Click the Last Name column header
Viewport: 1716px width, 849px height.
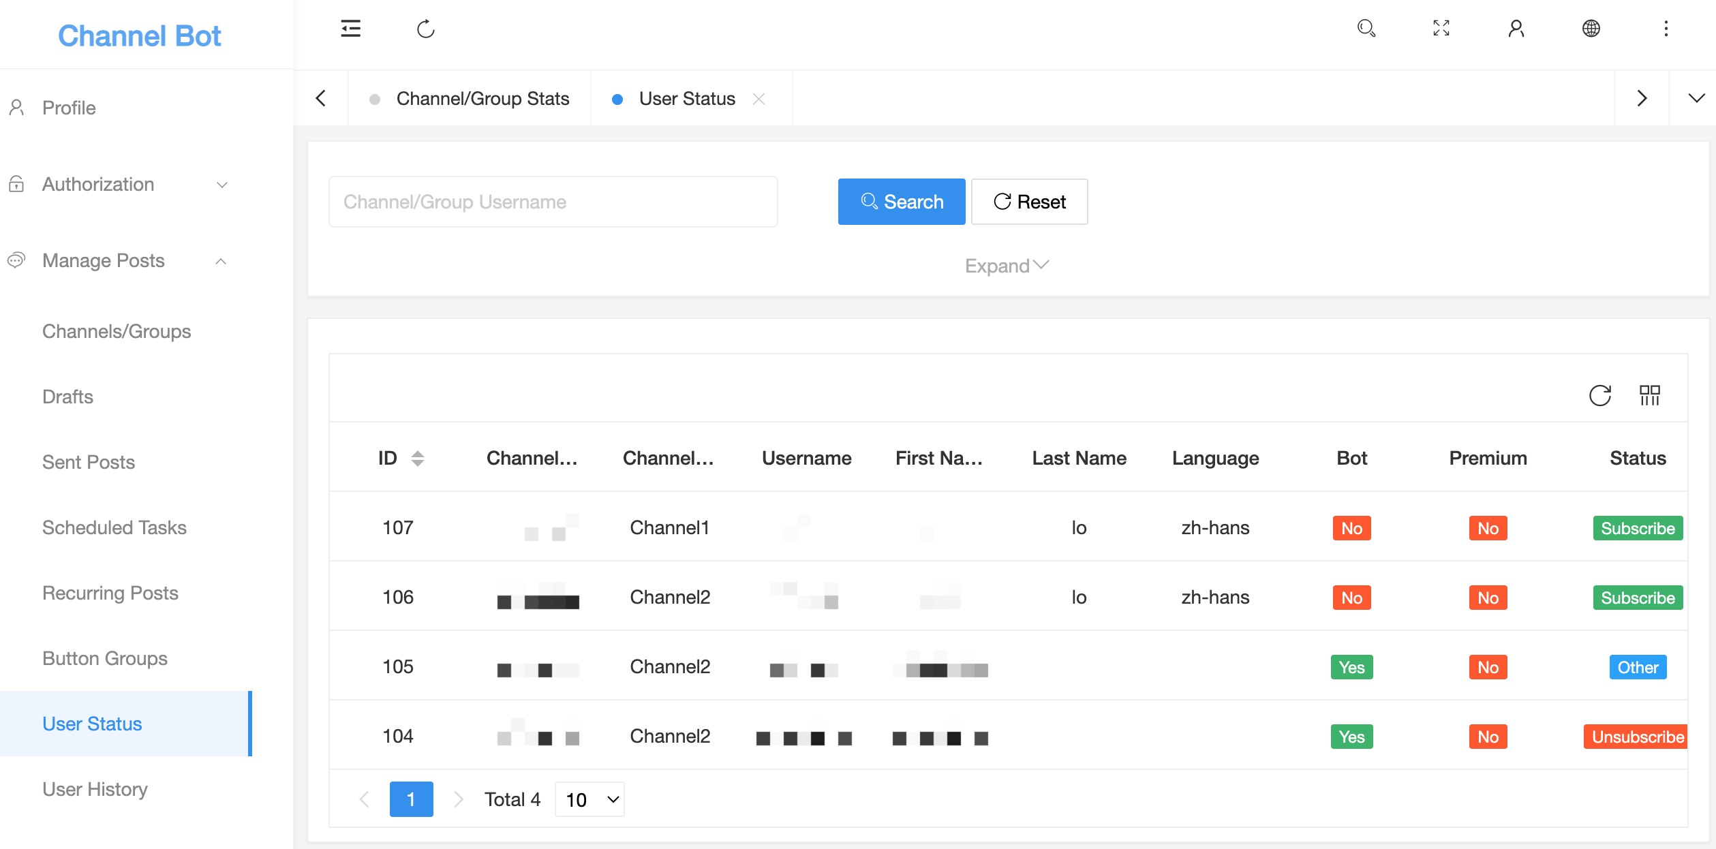(1079, 458)
